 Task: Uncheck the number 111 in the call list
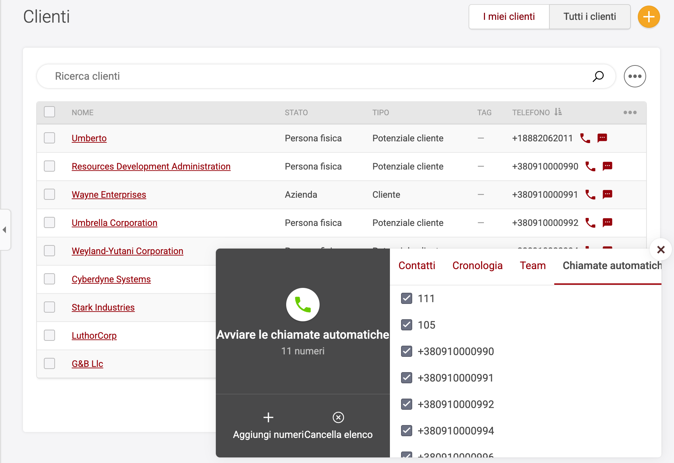pos(406,298)
